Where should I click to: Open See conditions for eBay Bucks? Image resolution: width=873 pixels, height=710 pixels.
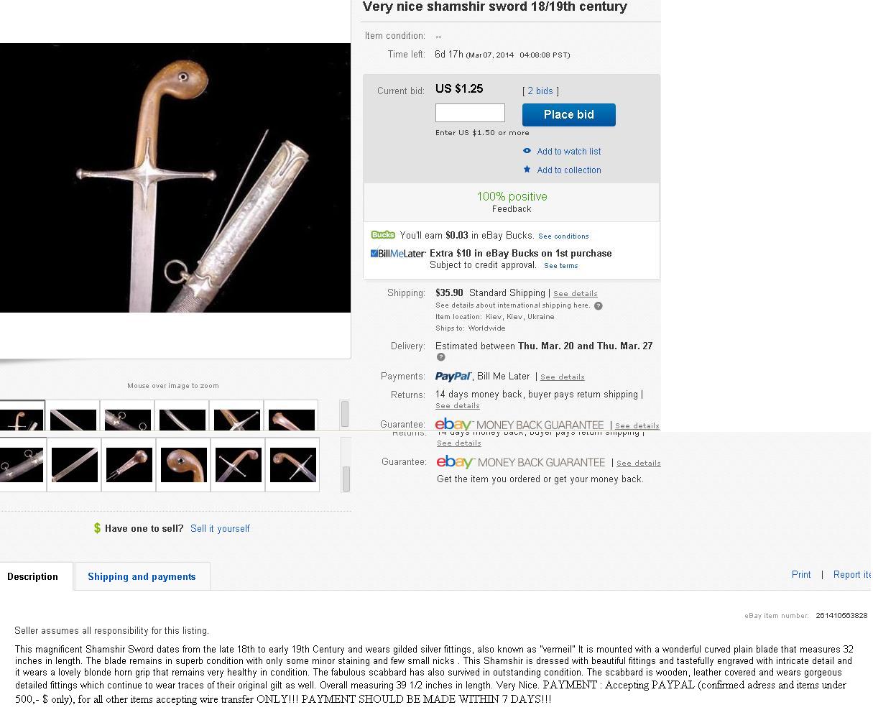pos(563,236)
